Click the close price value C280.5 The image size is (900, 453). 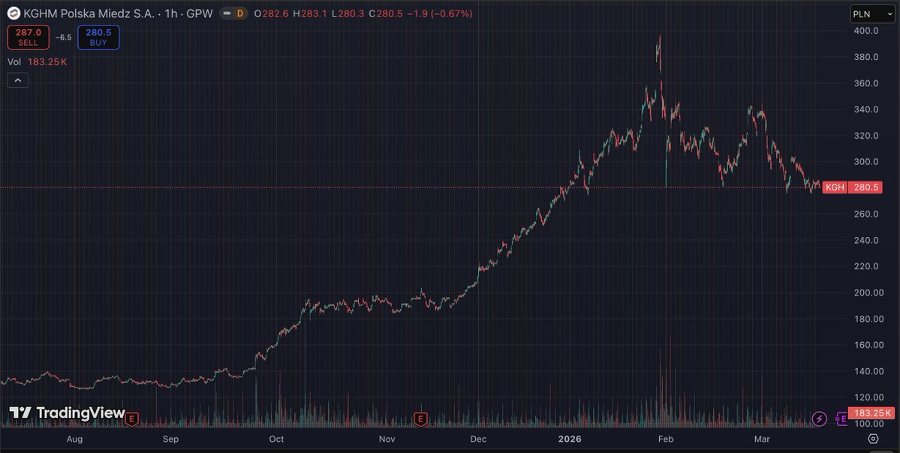[387, 13]
